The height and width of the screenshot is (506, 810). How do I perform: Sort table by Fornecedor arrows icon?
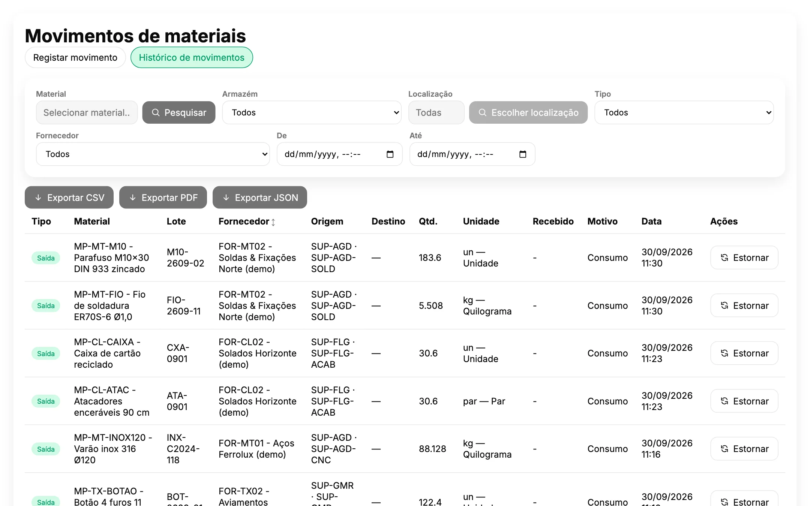(x=273, y=222)
